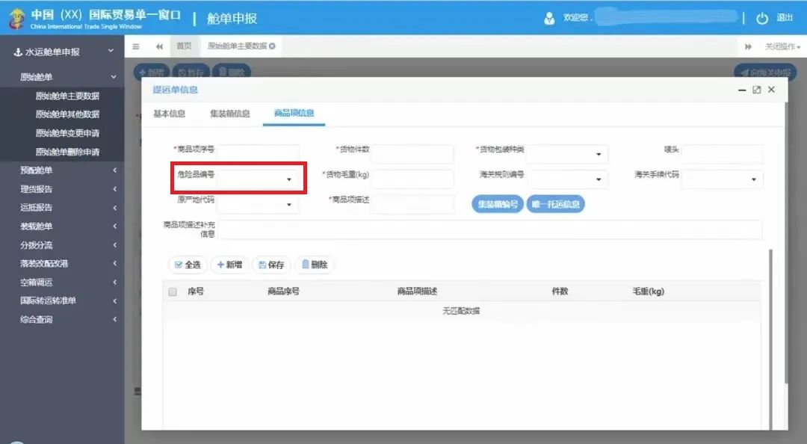Close the 提运单信息 dialog
Image resolution: width=807 pixels, height=444 pixels.
pos(771,90)
